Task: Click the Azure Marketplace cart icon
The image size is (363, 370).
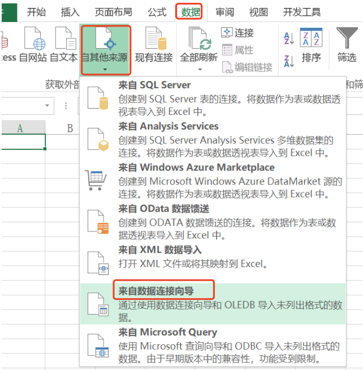Action: tap(96, 180)
